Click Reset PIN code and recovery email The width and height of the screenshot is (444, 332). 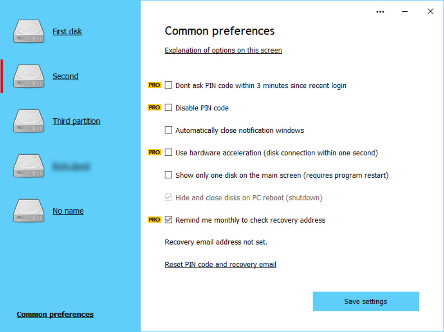(x=221, y=265)
